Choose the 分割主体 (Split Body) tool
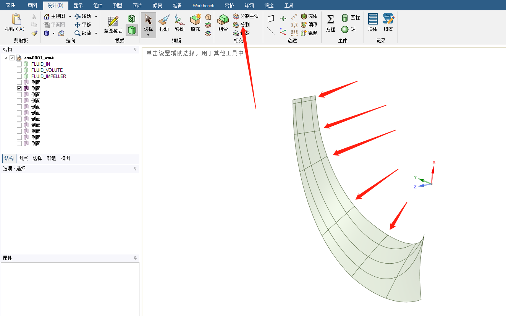506x316 pixels. [246, 16]
